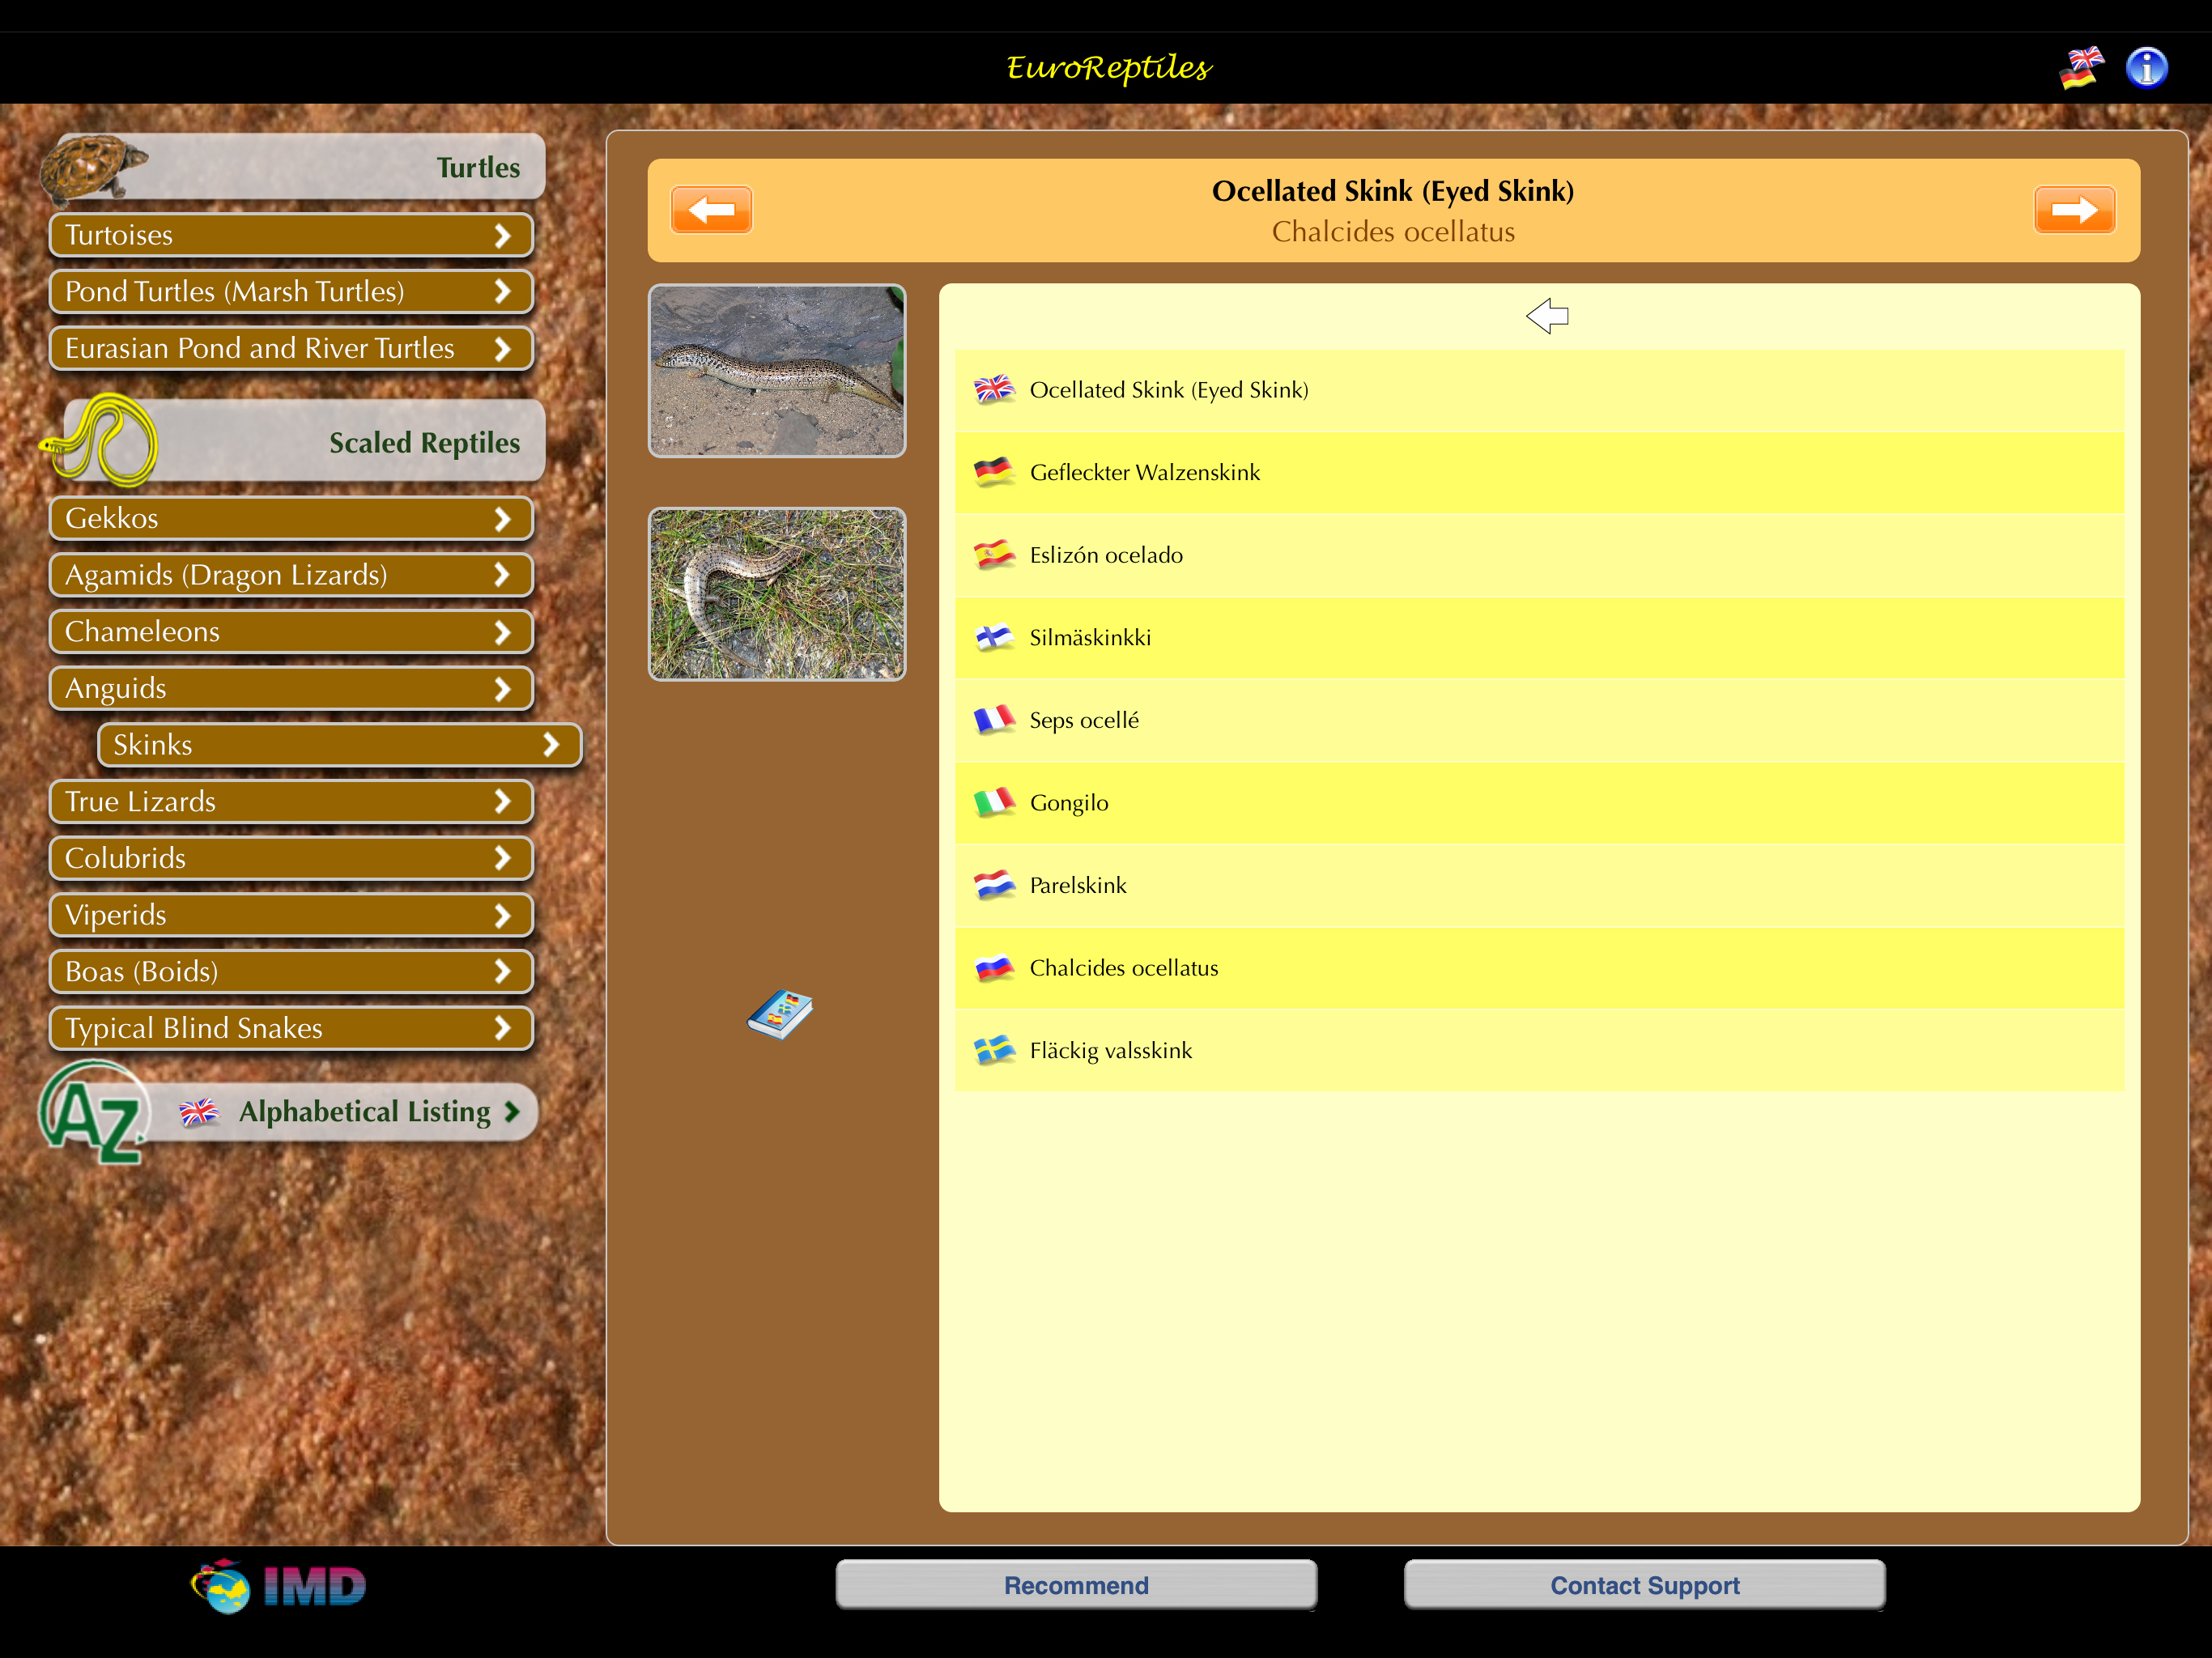Open the skink in grass photo thumbnail

click(777, 594)
